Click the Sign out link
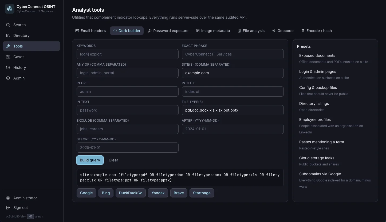The image size is (386, 222). pos(31,208)
